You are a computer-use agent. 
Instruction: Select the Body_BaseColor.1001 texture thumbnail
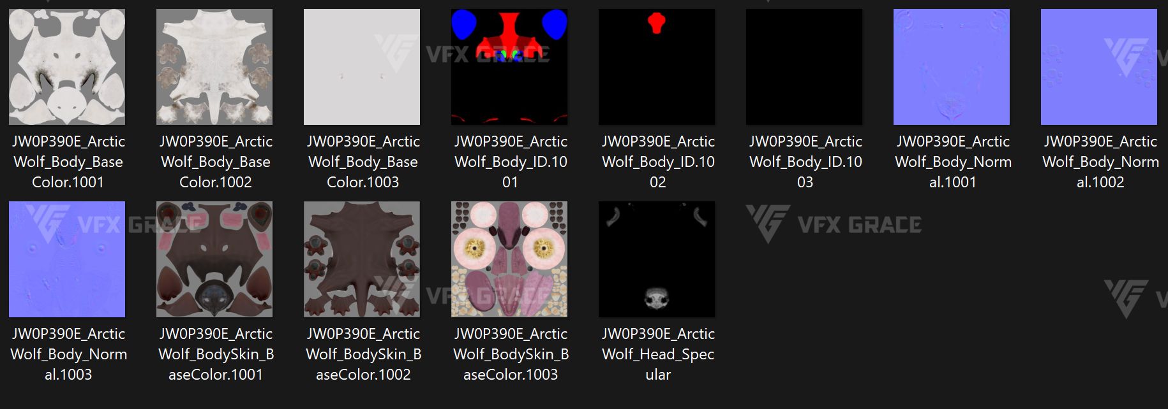67,67
